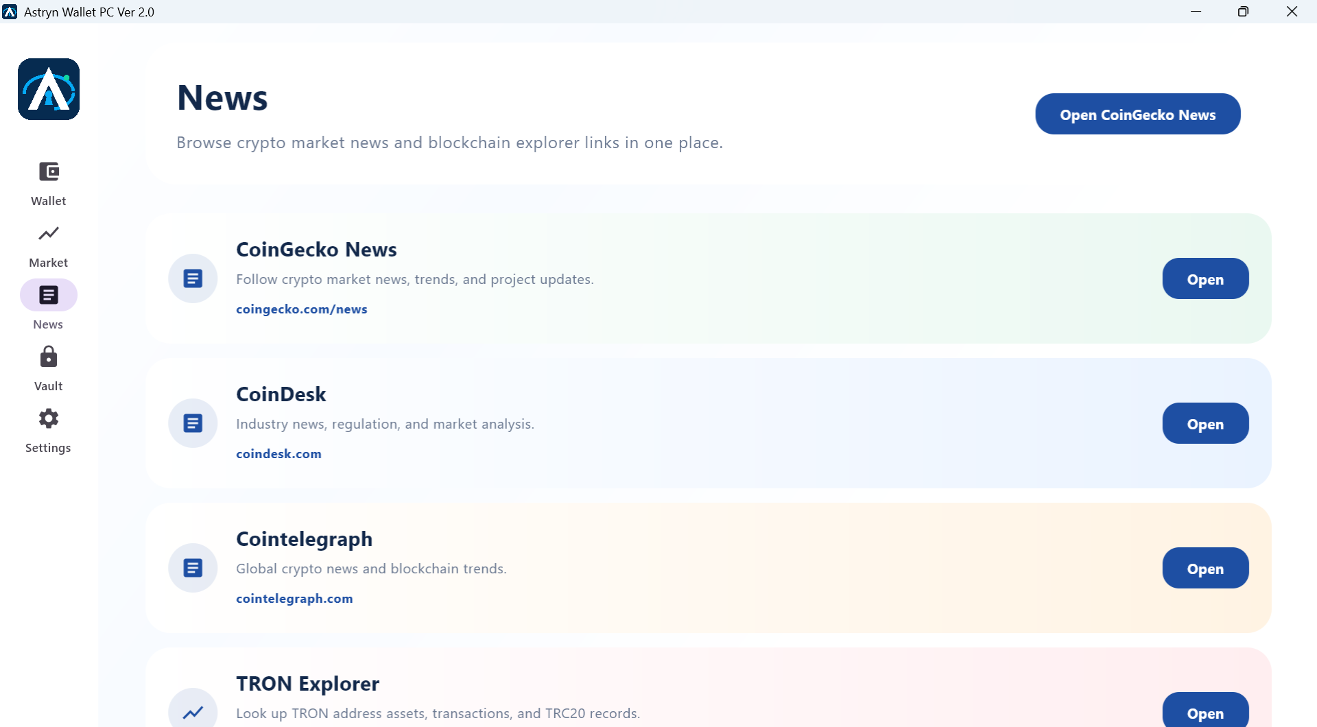Image resolution: width=1317 pixels, height=727 pixels.
Task: Minimize the Astryn Wallet window
Action: tap(1196, 12)
